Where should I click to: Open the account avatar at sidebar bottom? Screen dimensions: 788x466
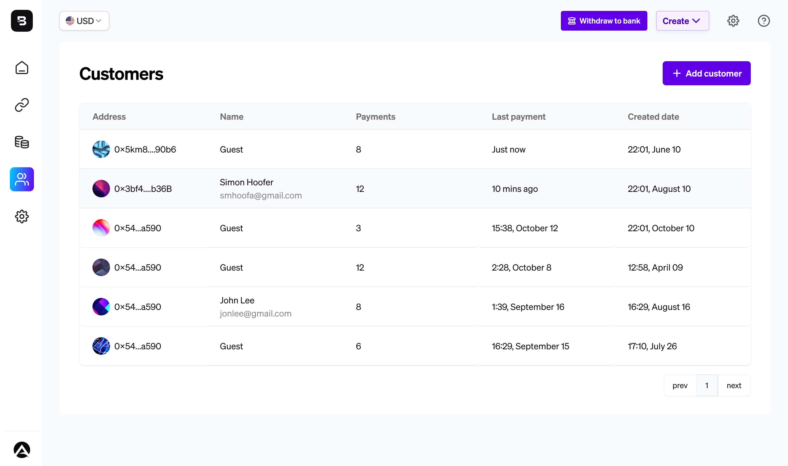pos(22,450)
